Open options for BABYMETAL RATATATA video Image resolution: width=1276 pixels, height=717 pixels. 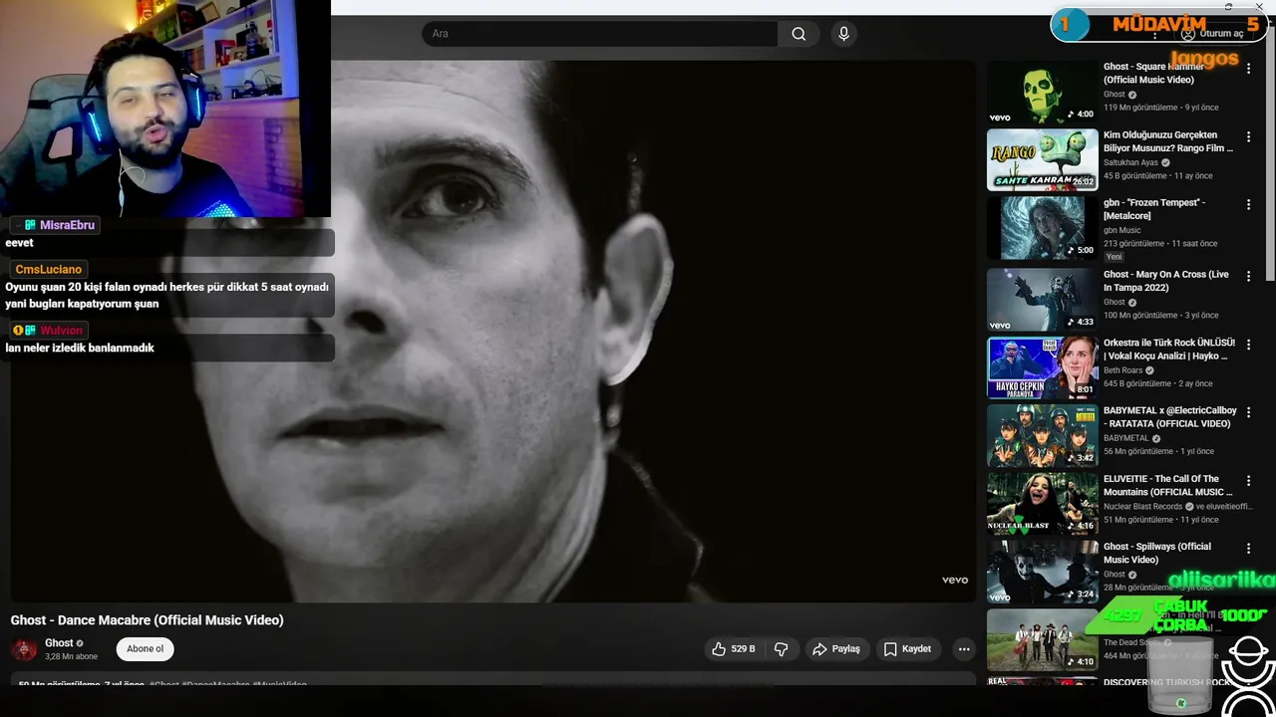click(1248, 411)
